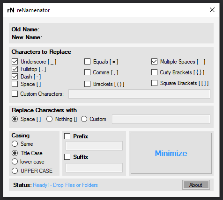Uncheck the Dash option
The height and width of the screenshot is (200, 223).
click(15, 76)
